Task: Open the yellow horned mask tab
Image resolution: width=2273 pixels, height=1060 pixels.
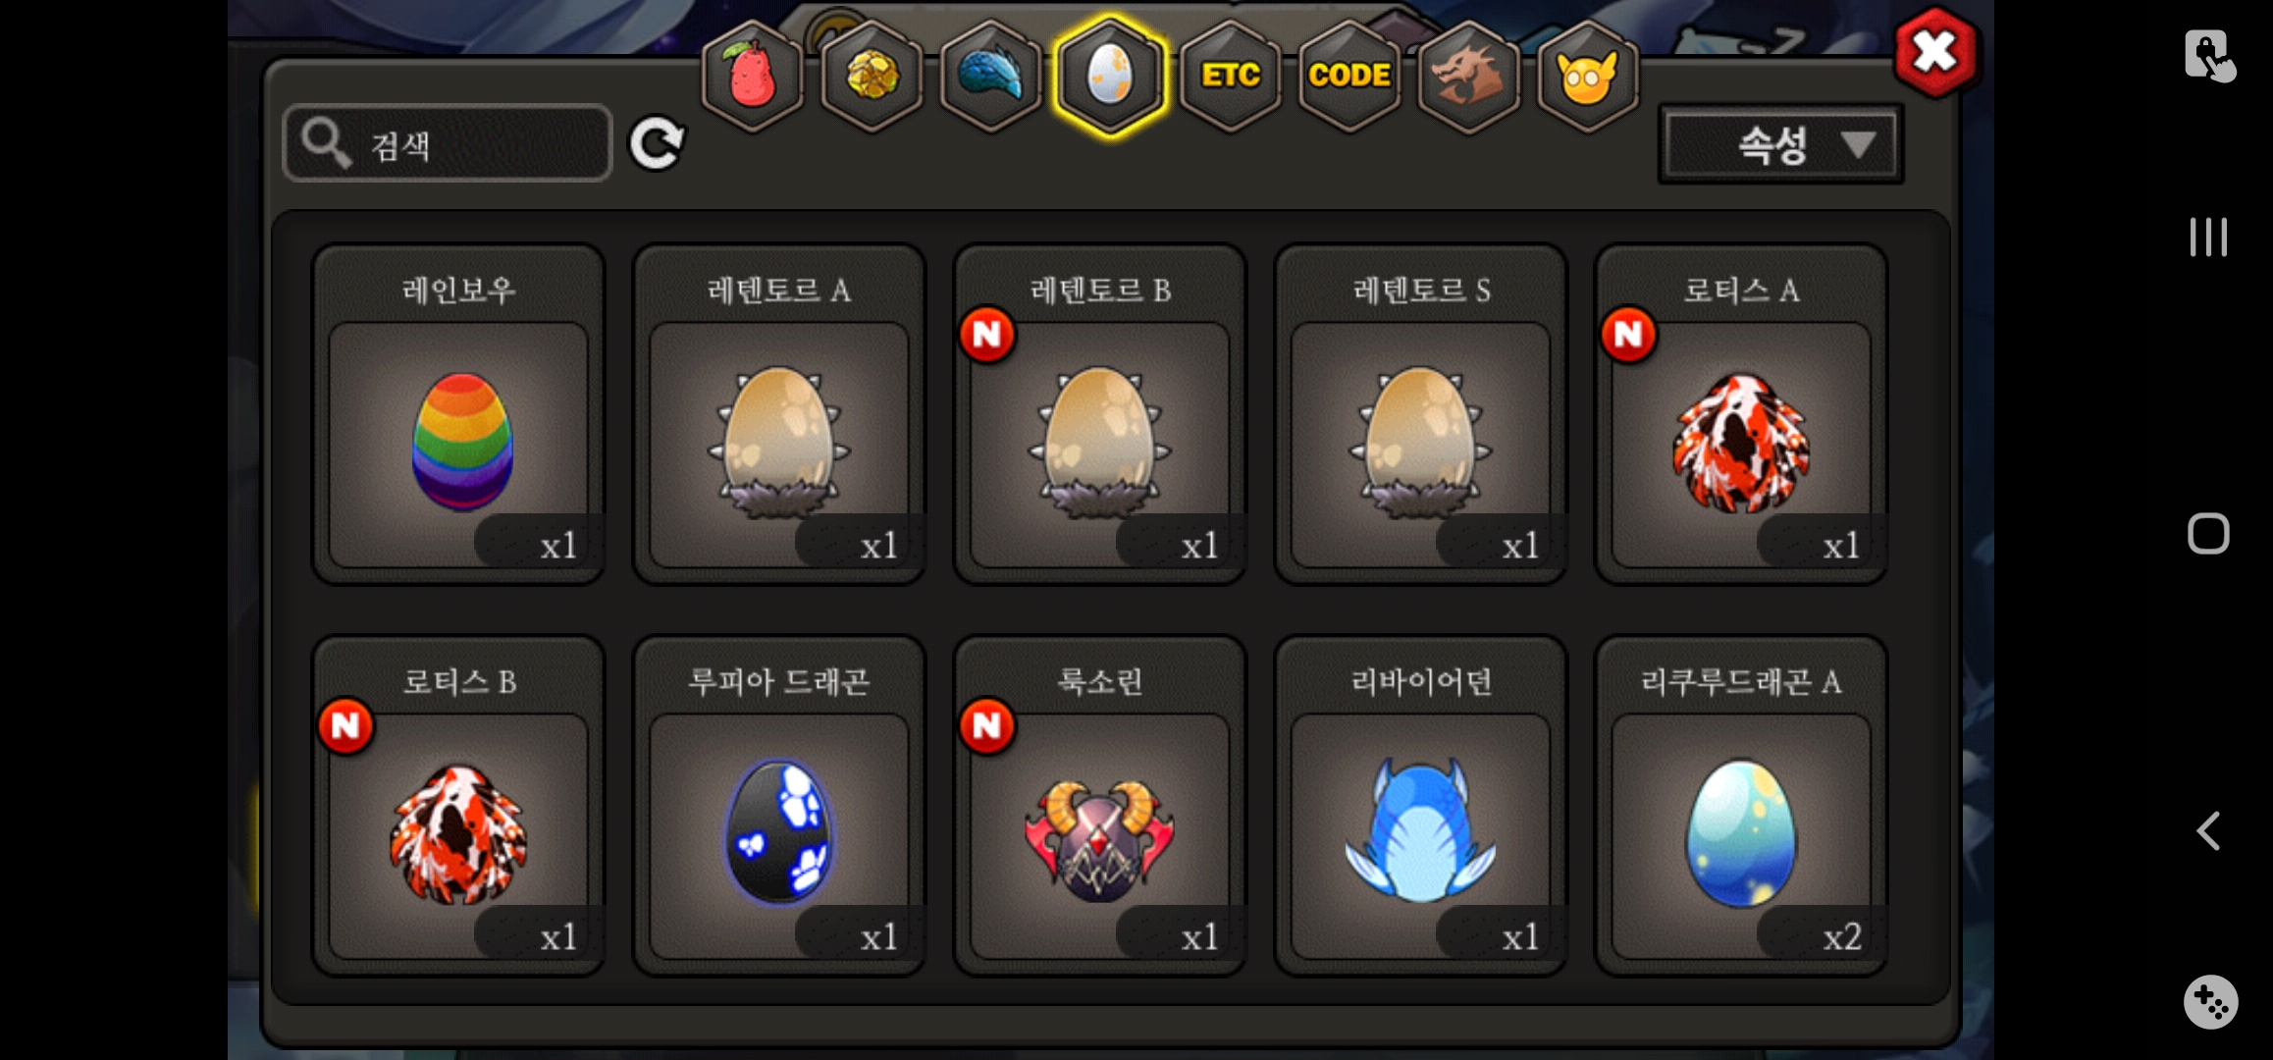Action: click(x=1587, y=76)
